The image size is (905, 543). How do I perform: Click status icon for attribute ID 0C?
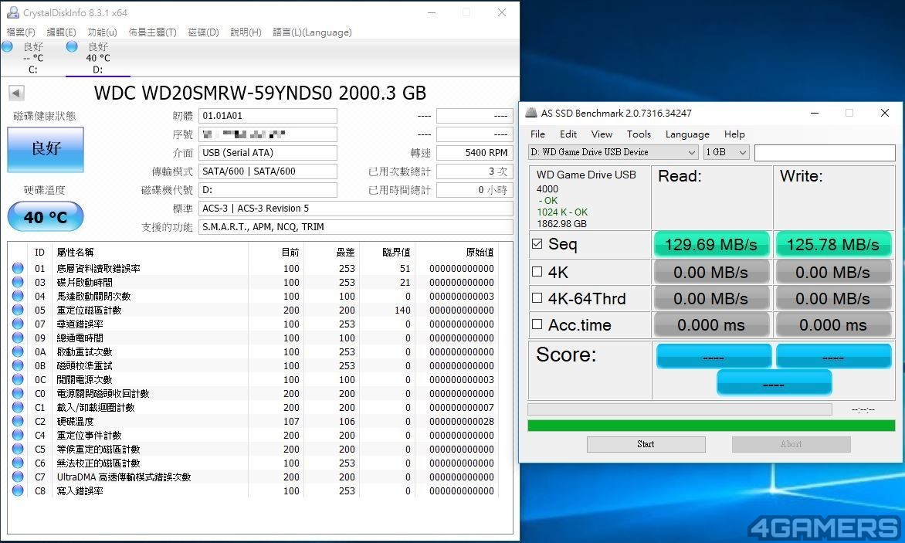pyautogui.click(x=18, y=380)
